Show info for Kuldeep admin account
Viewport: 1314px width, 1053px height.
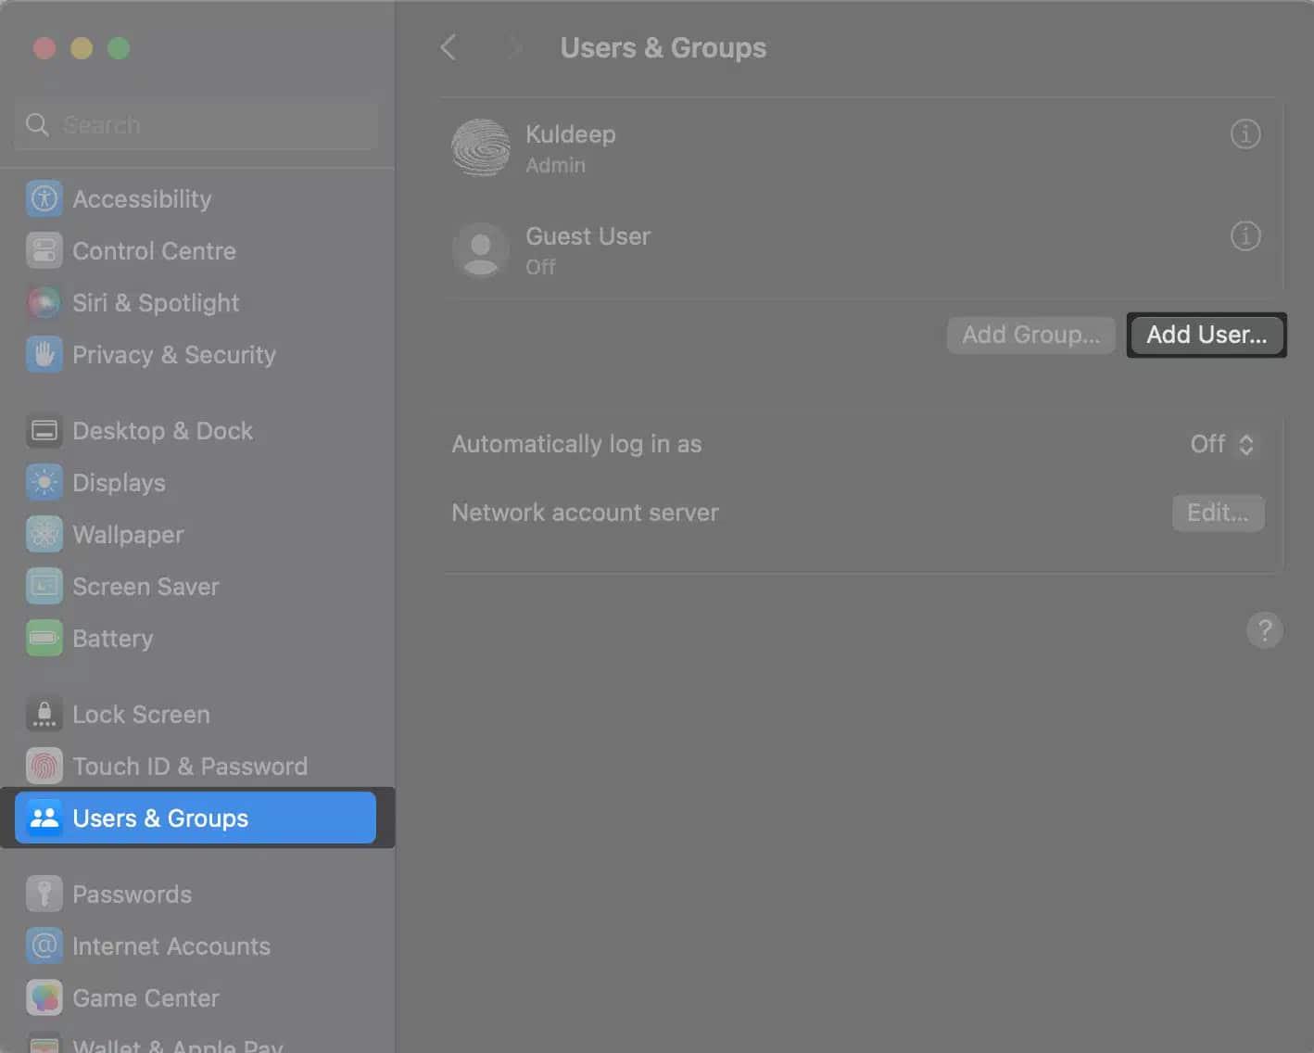pos(1245,134)
